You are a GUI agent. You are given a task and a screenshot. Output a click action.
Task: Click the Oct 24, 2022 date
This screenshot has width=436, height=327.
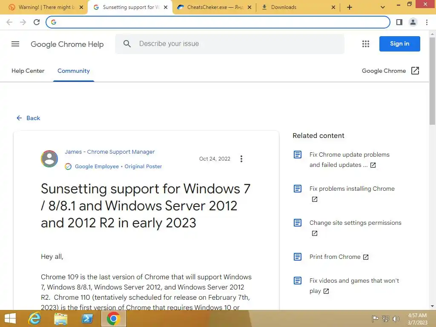[215, 159]
